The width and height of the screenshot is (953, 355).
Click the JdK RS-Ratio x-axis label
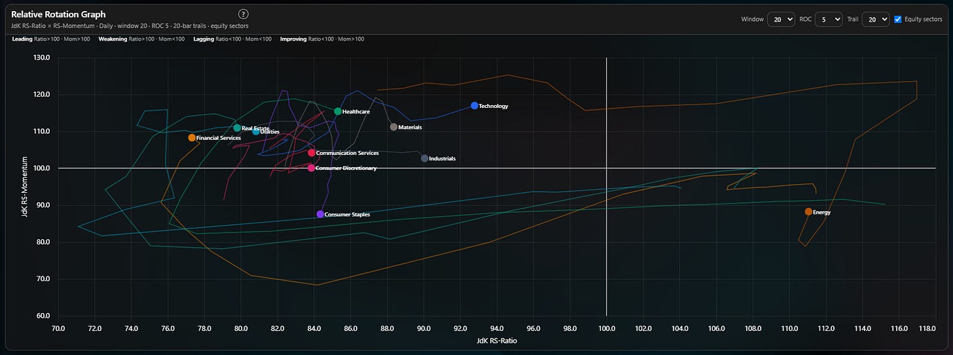497,340
